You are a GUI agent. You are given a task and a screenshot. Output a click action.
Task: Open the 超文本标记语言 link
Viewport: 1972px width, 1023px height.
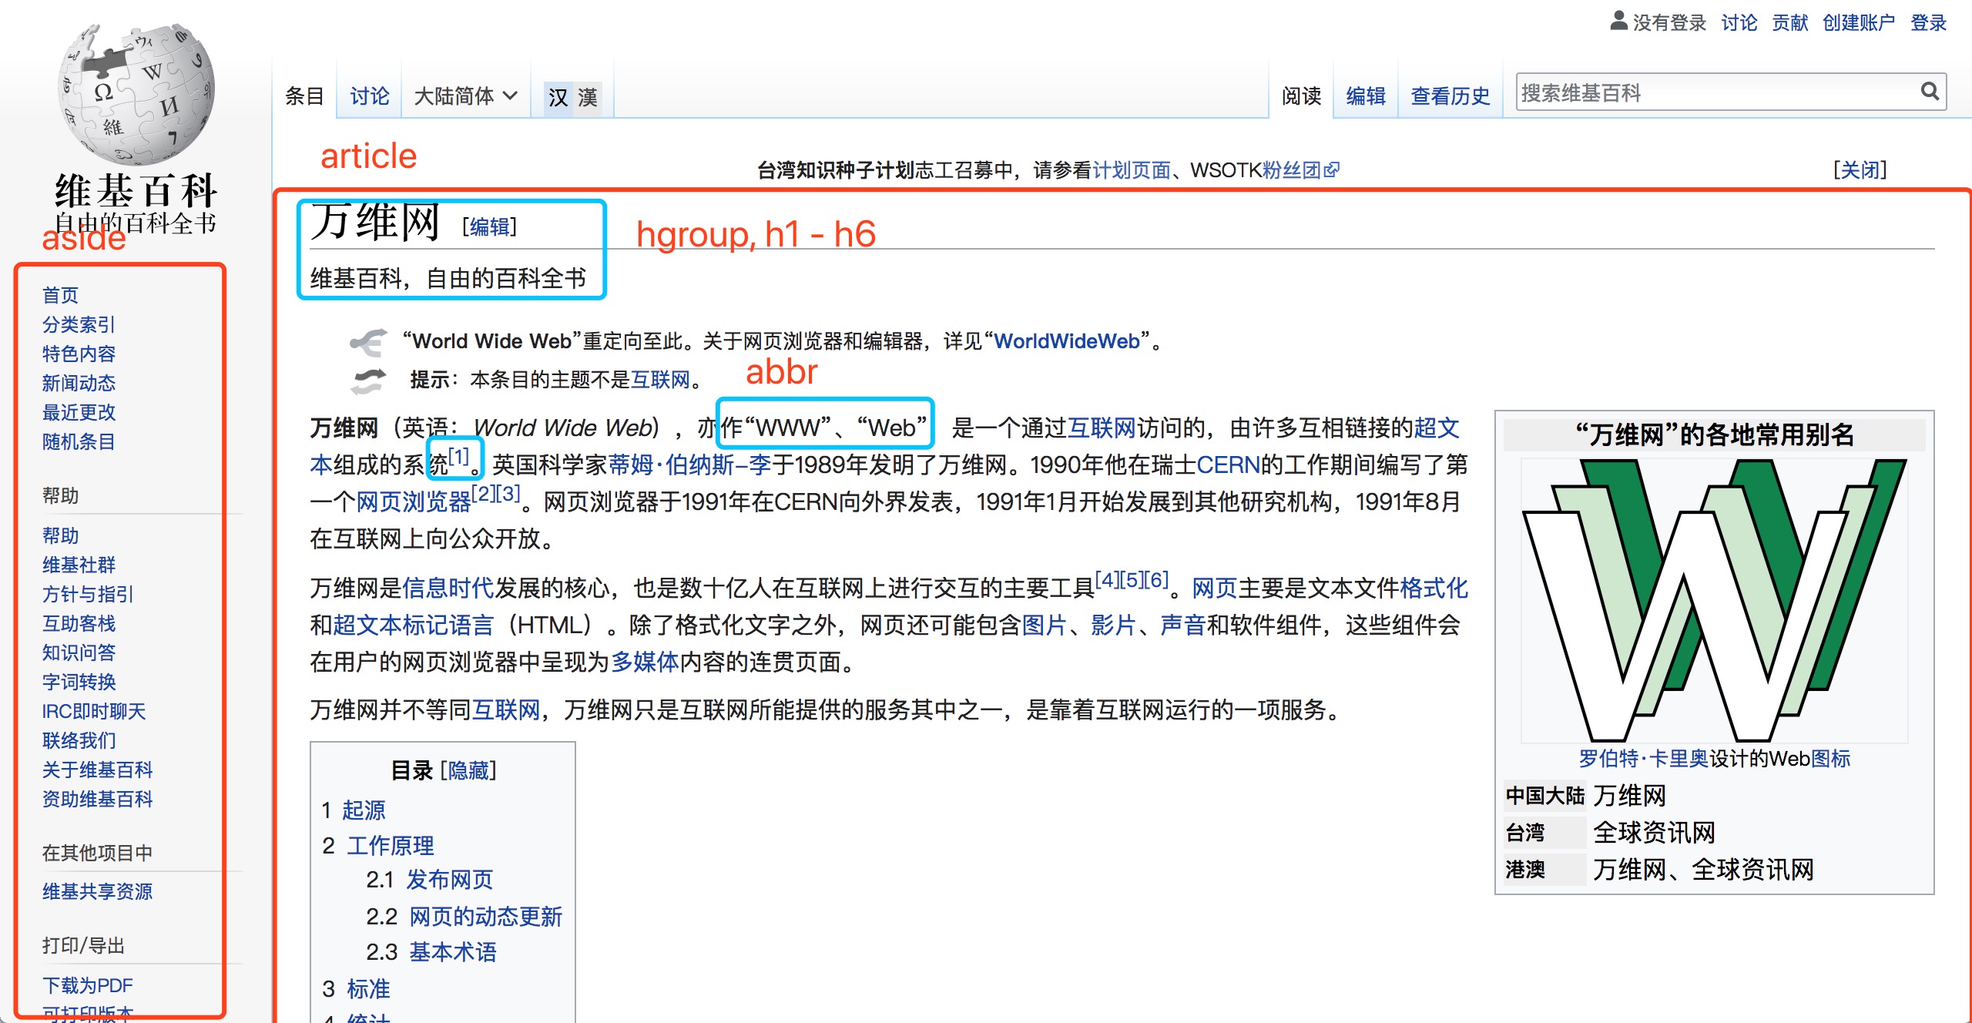pyautogui.click(x=413, y=625)
